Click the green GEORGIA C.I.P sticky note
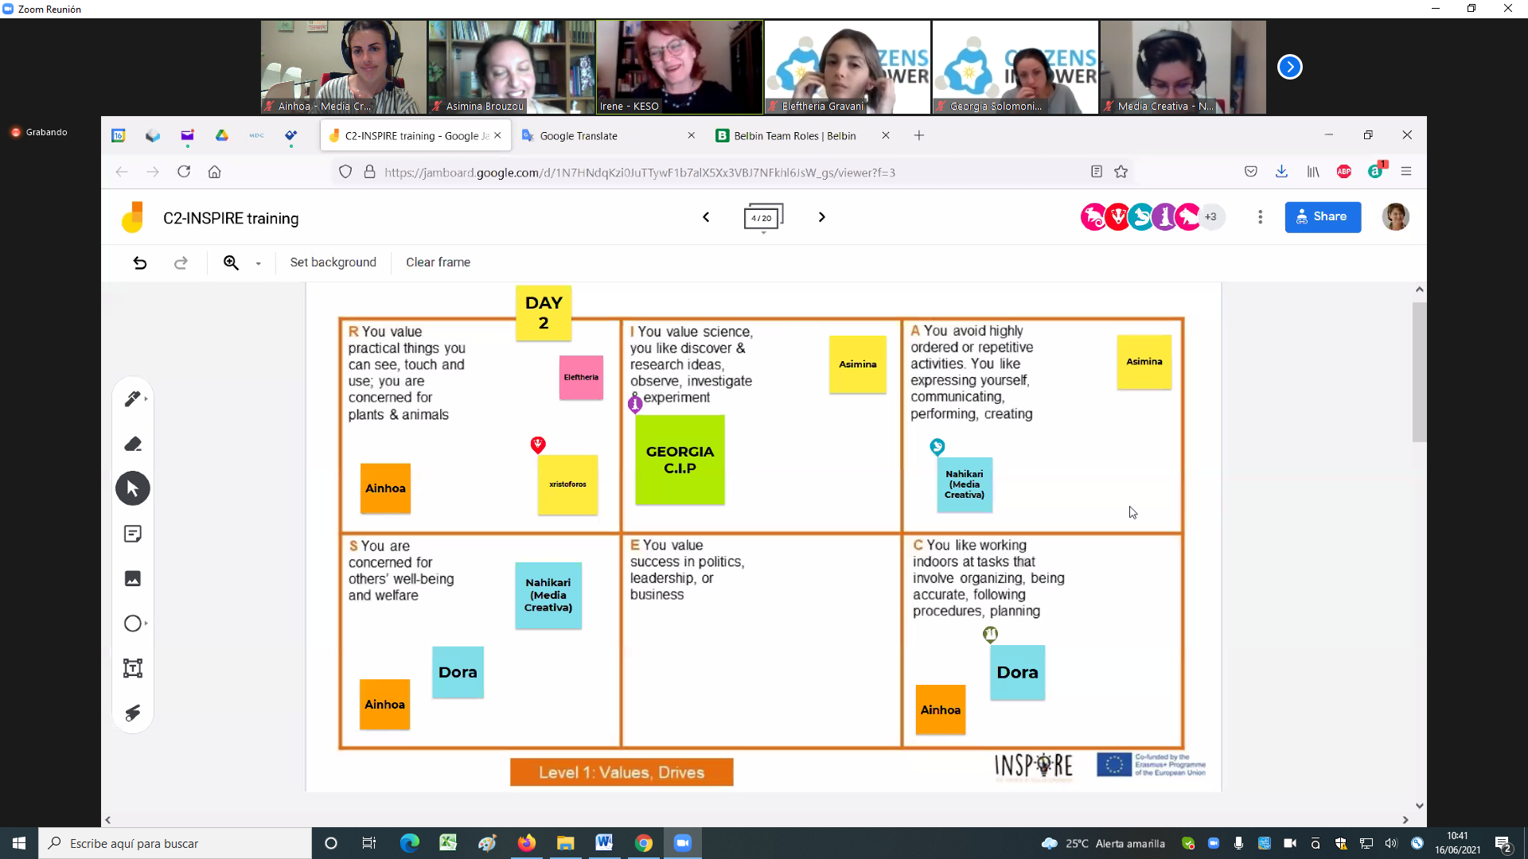1528x859 pixels. pyautogui.click(x=680, y=460)
